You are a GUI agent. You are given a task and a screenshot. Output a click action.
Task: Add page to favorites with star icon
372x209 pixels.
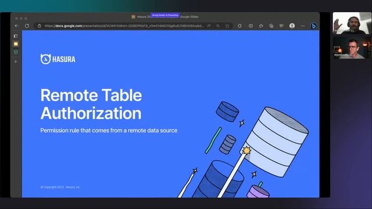tap(227, 26)
